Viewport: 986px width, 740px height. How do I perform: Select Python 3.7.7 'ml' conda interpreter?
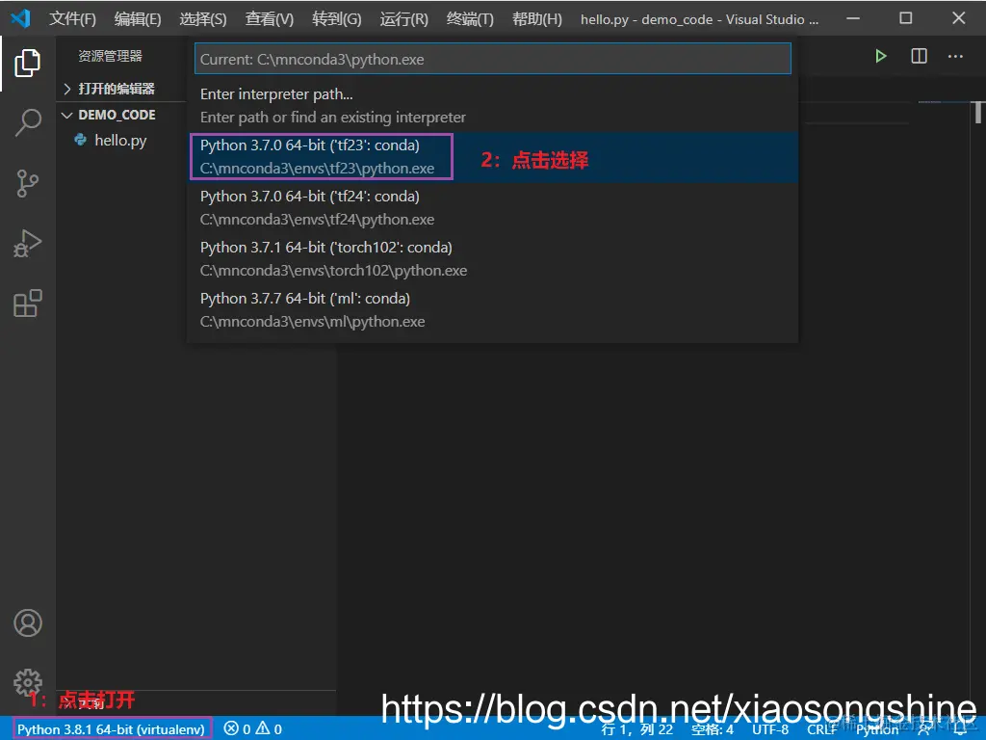(x=493, y=309)
